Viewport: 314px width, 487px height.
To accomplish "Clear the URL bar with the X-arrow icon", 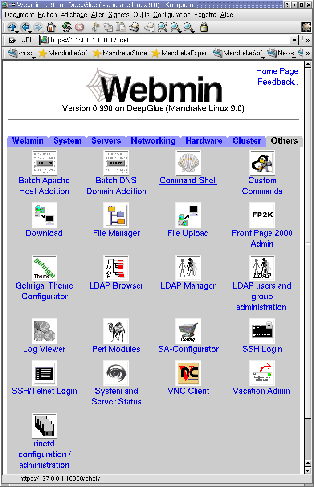I will (x=12, y=40).
